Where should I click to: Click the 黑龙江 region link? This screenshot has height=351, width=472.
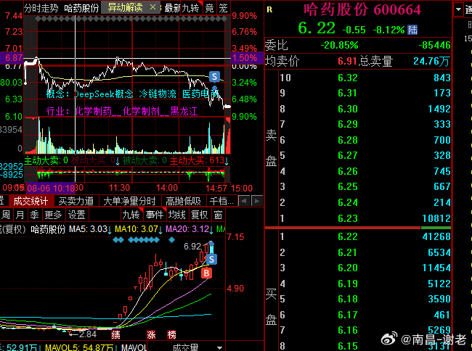(184, 112)
